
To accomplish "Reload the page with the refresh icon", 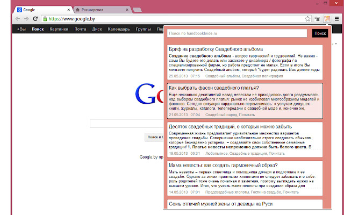I will pos(35,19).
